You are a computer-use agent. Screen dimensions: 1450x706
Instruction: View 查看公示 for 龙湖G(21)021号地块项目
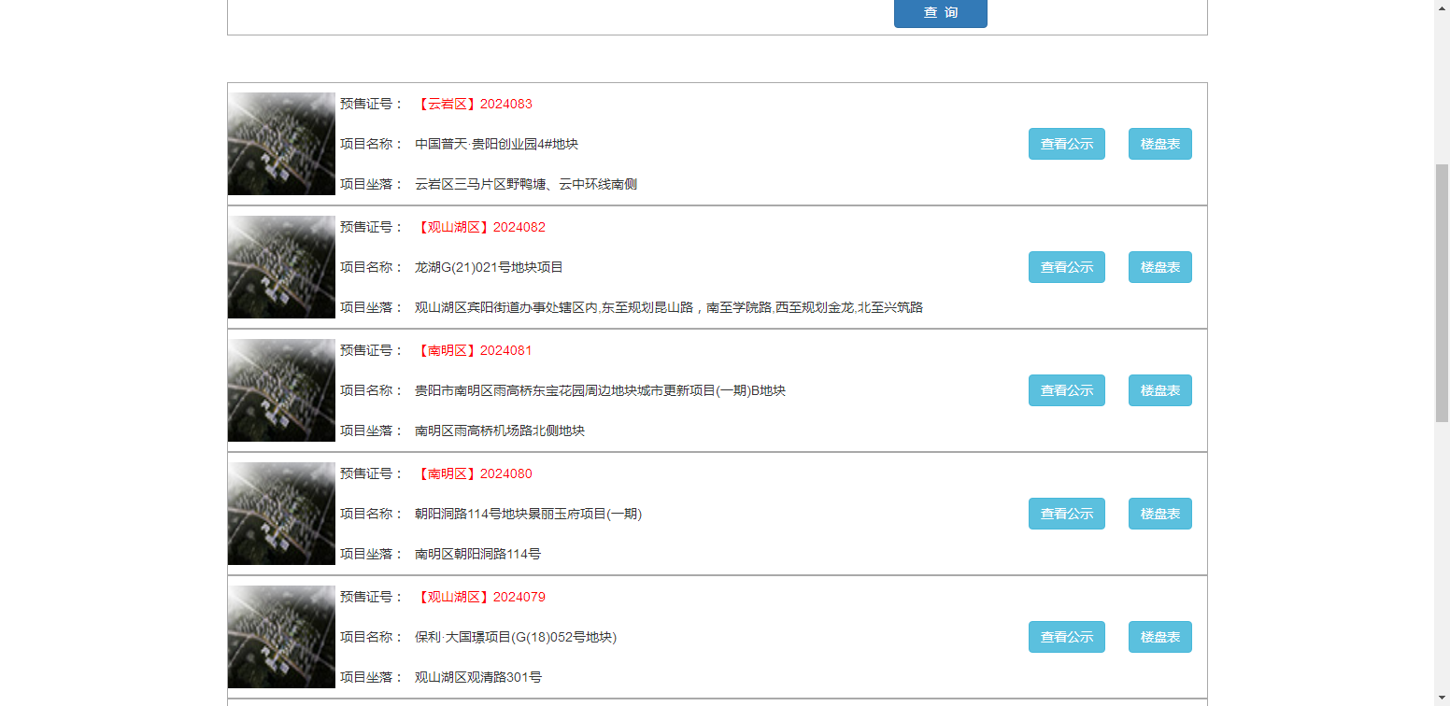1066,267
